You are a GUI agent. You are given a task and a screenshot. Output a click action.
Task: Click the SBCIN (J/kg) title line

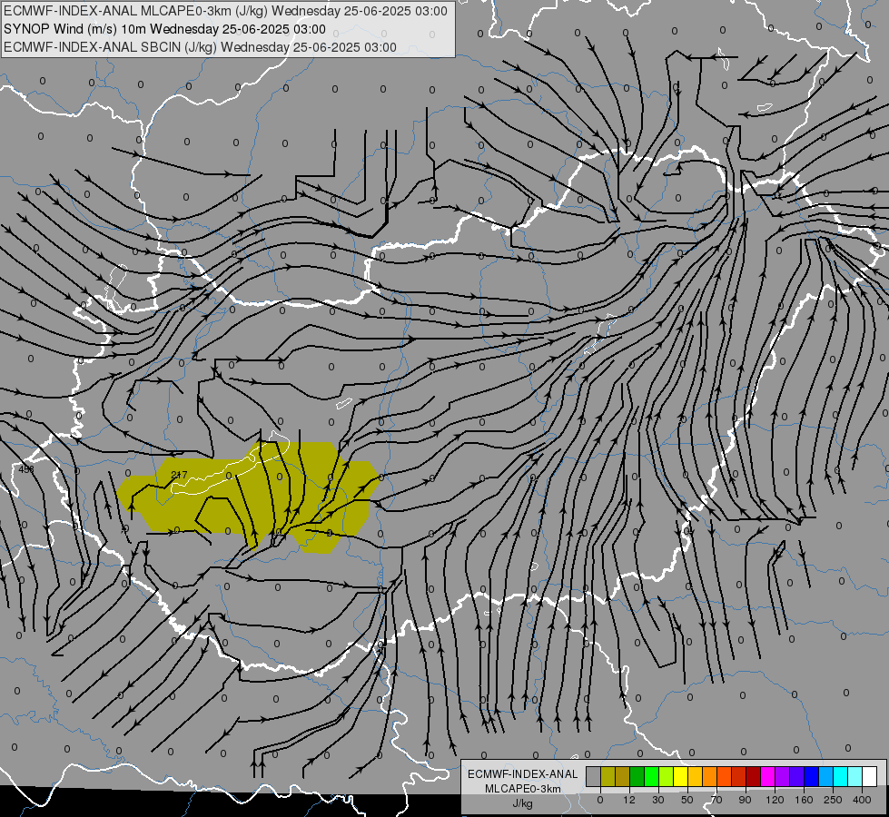click(x=200, y=47)
